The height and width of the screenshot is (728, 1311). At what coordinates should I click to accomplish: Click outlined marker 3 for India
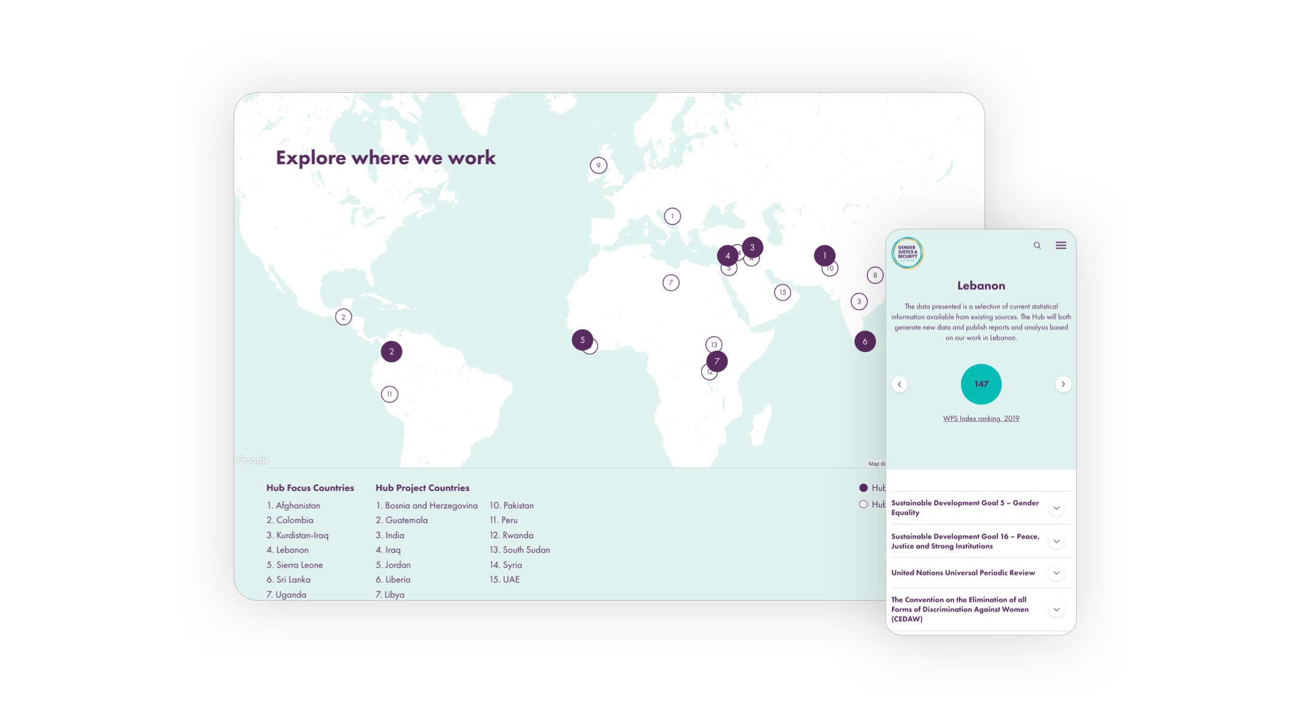click(x=859, y=302)
